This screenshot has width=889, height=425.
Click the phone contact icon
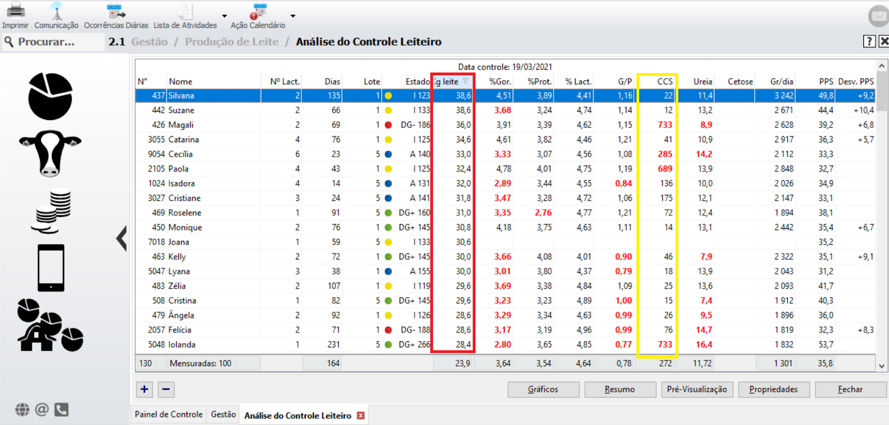point(61,409)
